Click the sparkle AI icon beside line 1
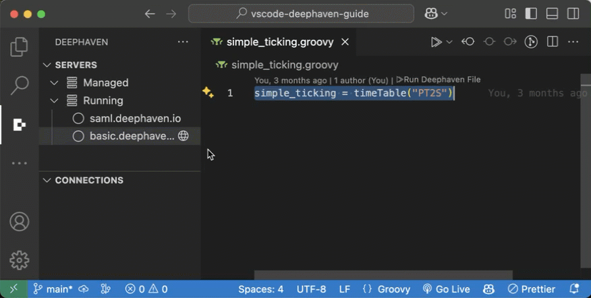This screenshot has height=298, width=591. [x=208, y=93]
